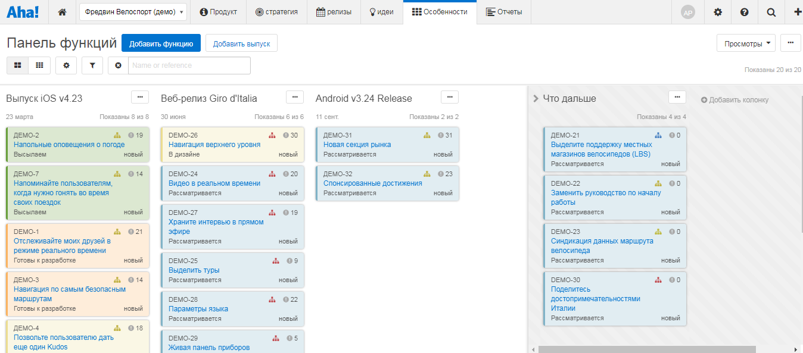This screenshot has height=353, width=803.
Task: Clear the search with the X icon
Action: pyautogui.click(x=118, y=65)
